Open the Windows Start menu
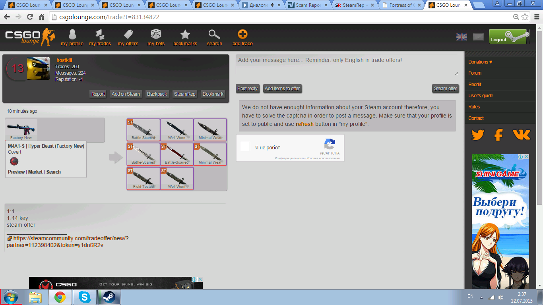 click(x=11, y=297)
